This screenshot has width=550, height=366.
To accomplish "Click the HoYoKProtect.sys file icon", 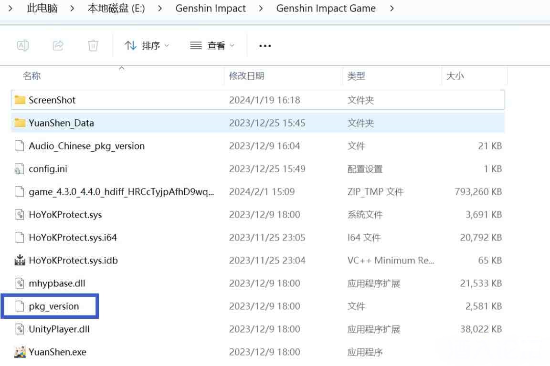I will [20, 215].
